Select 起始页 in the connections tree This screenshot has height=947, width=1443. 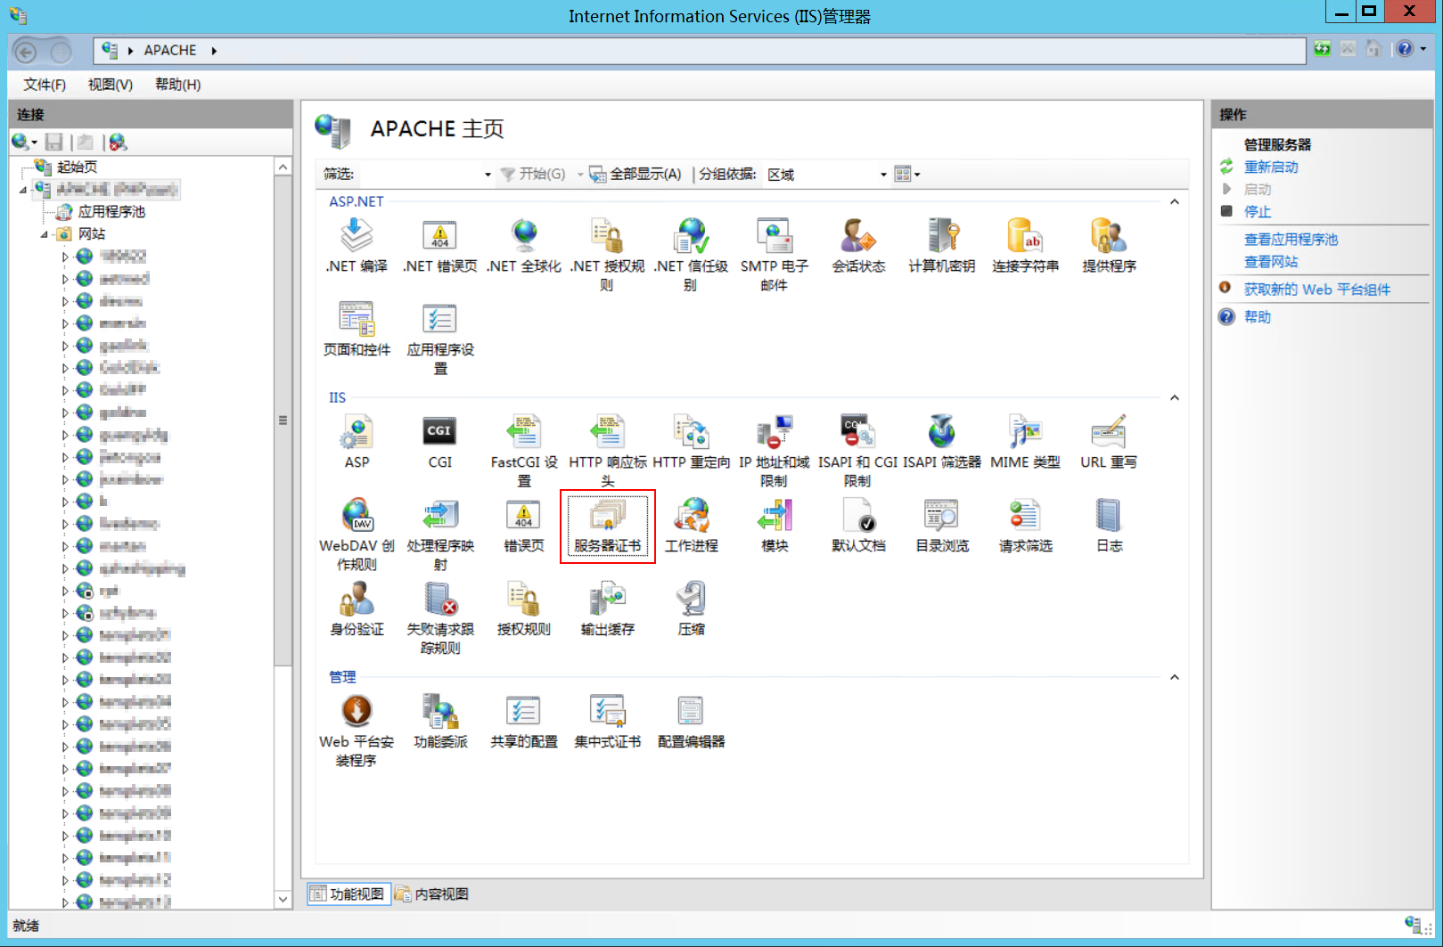[77, 167]
